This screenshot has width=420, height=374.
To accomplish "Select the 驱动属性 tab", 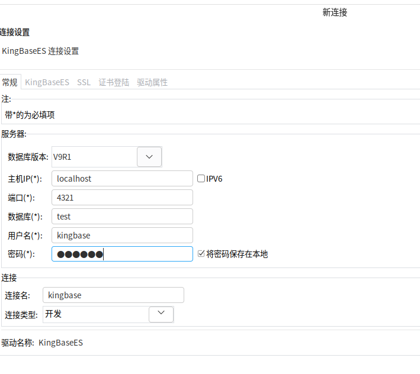I will 152,82.
